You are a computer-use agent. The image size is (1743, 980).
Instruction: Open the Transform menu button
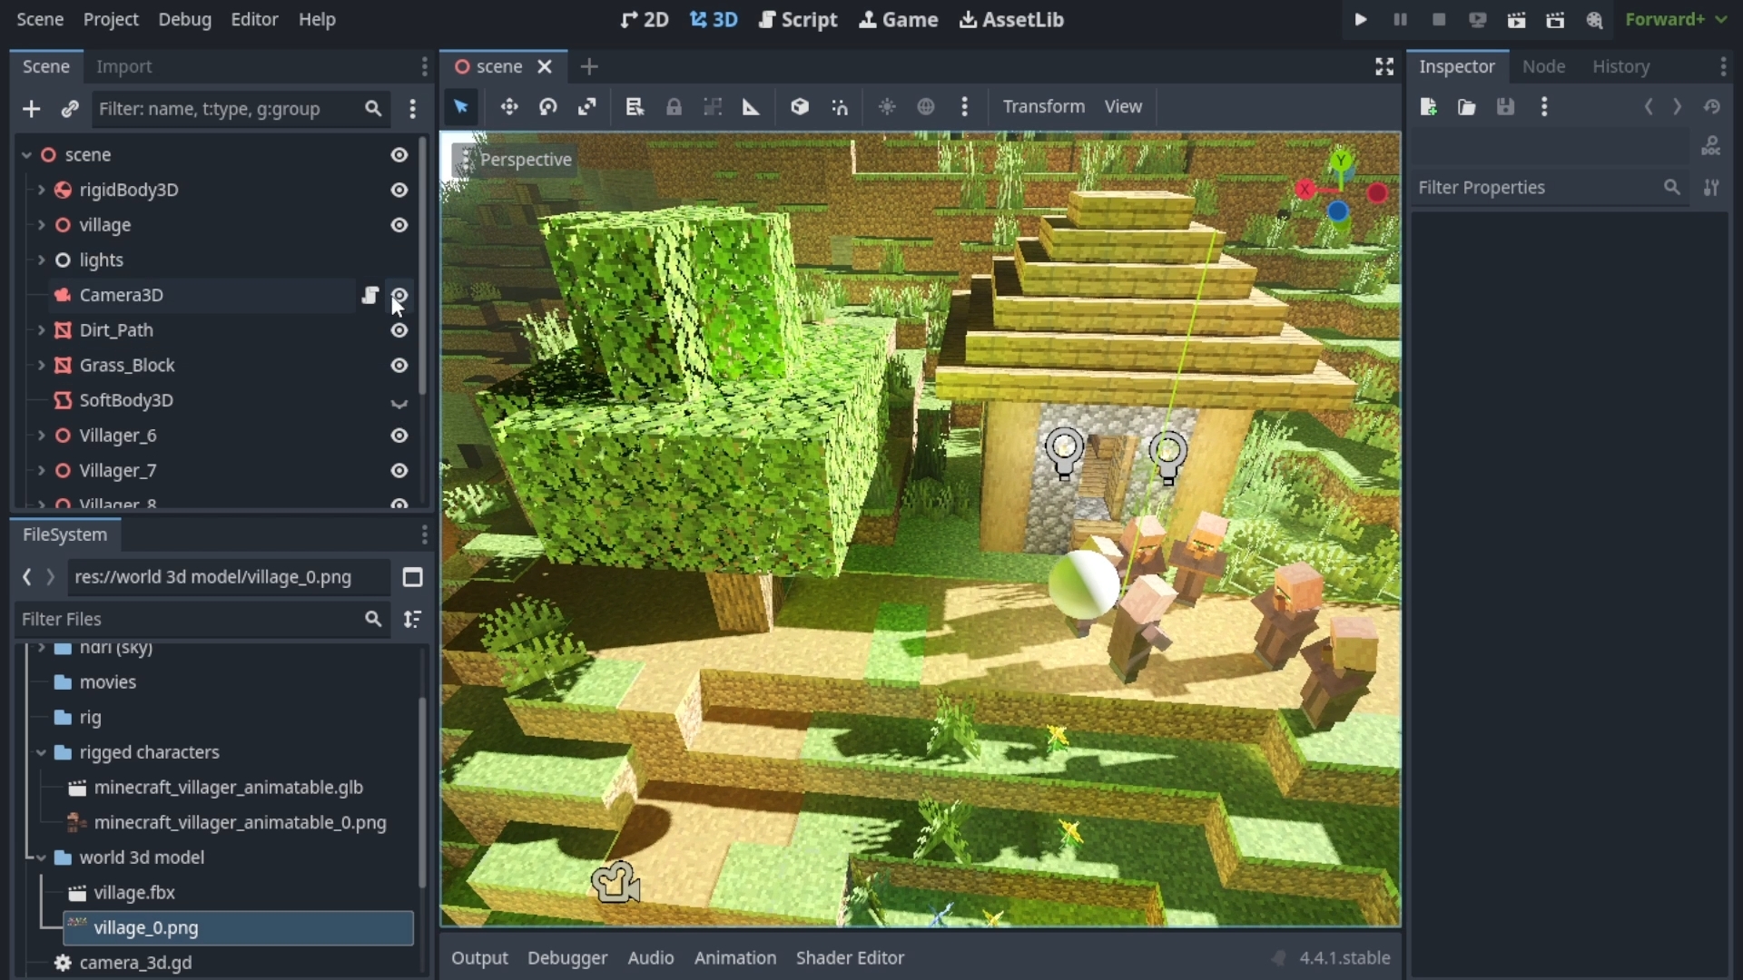[x=1043, y=107]
